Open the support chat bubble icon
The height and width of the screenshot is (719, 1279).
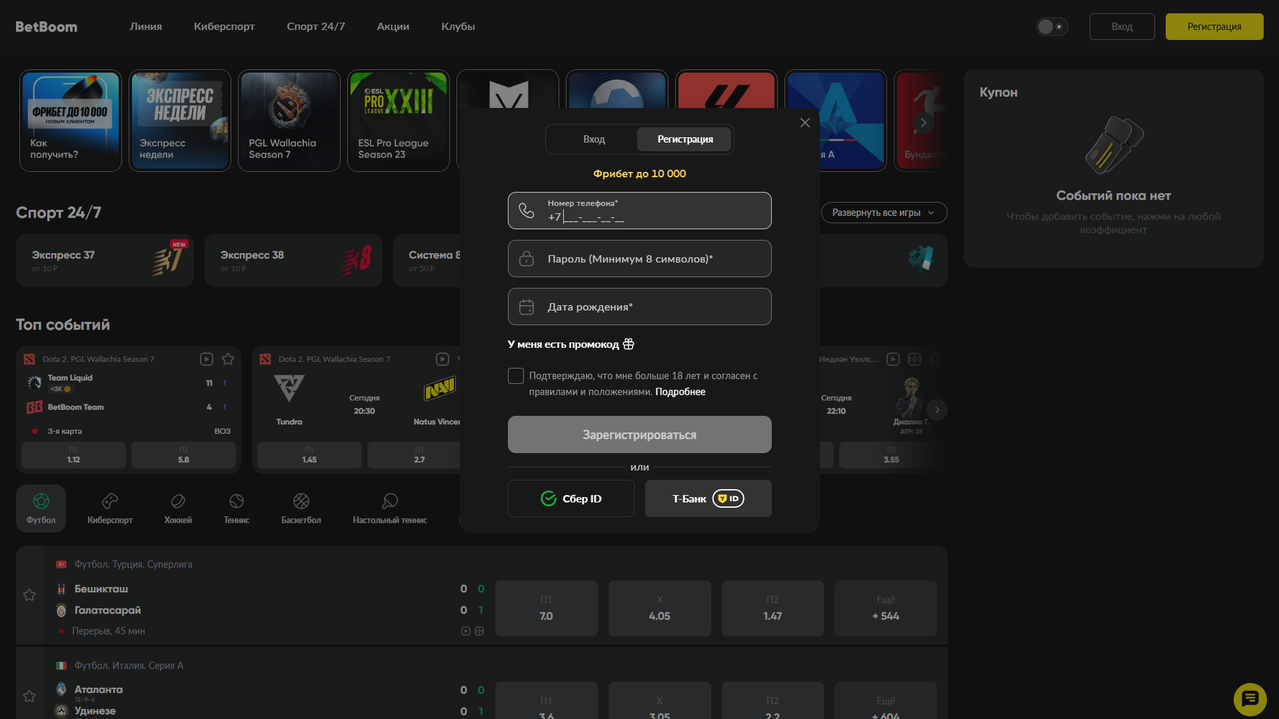1250,699
